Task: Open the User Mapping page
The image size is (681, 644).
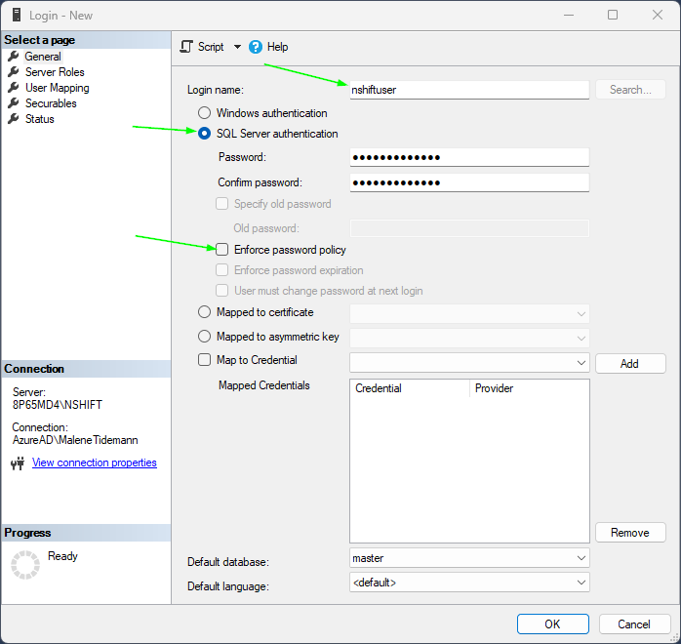Action: [x=58, y=88]
